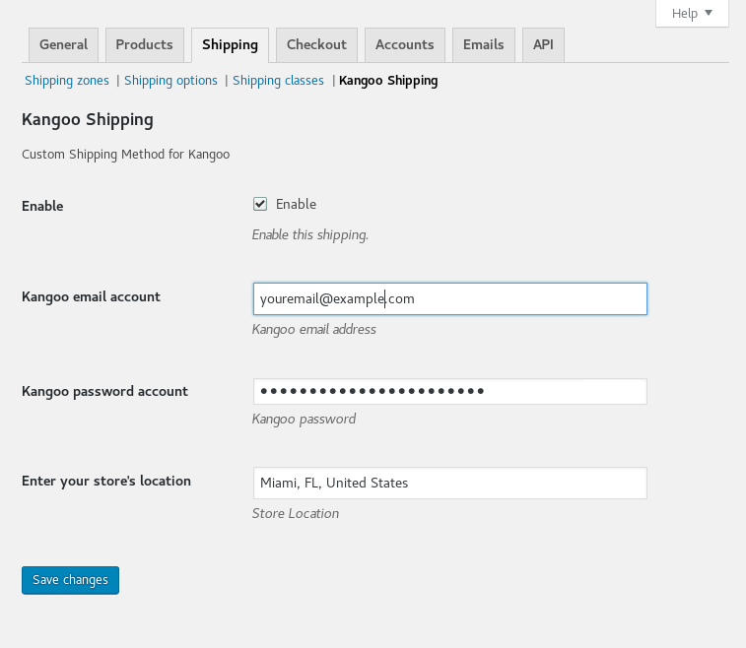Viewport: 746px width, 648px height.
Task: Click the Save changes button
Action: tap(70, 580)
